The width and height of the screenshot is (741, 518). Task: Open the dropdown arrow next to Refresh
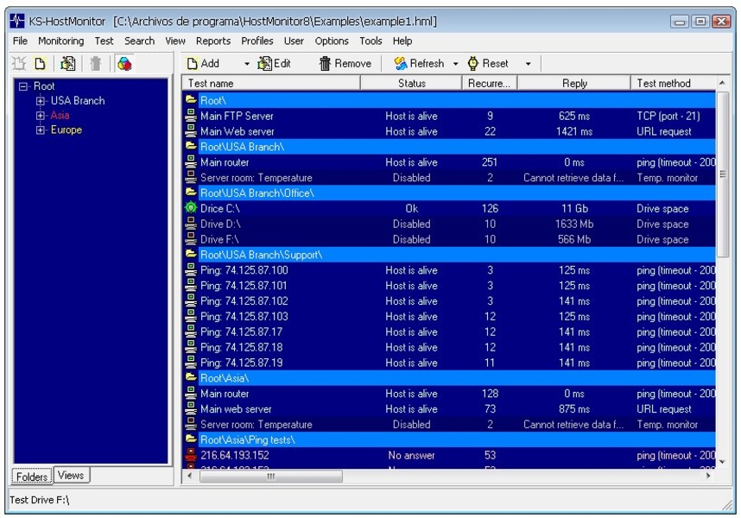point(455,64)
